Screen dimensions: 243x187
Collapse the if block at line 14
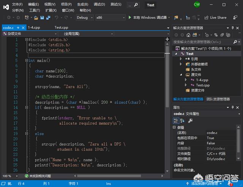(27, 108)
